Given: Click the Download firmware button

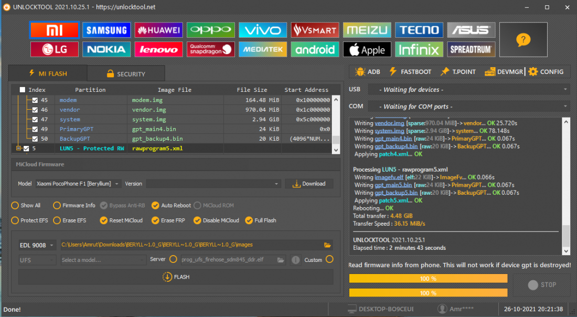Looking at the screenshot, I should point(309,184).
